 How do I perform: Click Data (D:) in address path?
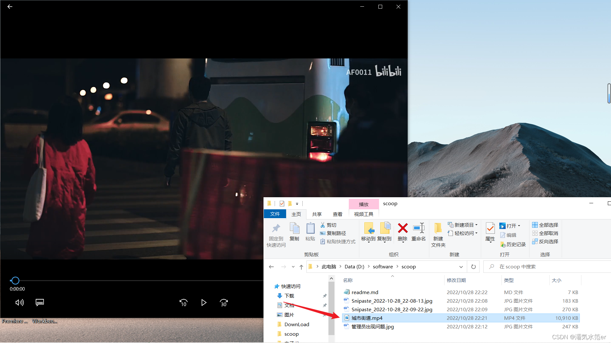pos(355,267)
